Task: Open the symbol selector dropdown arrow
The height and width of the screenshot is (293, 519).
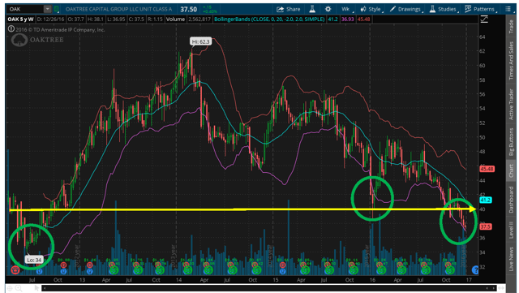Action: click(x=48, y=9)
